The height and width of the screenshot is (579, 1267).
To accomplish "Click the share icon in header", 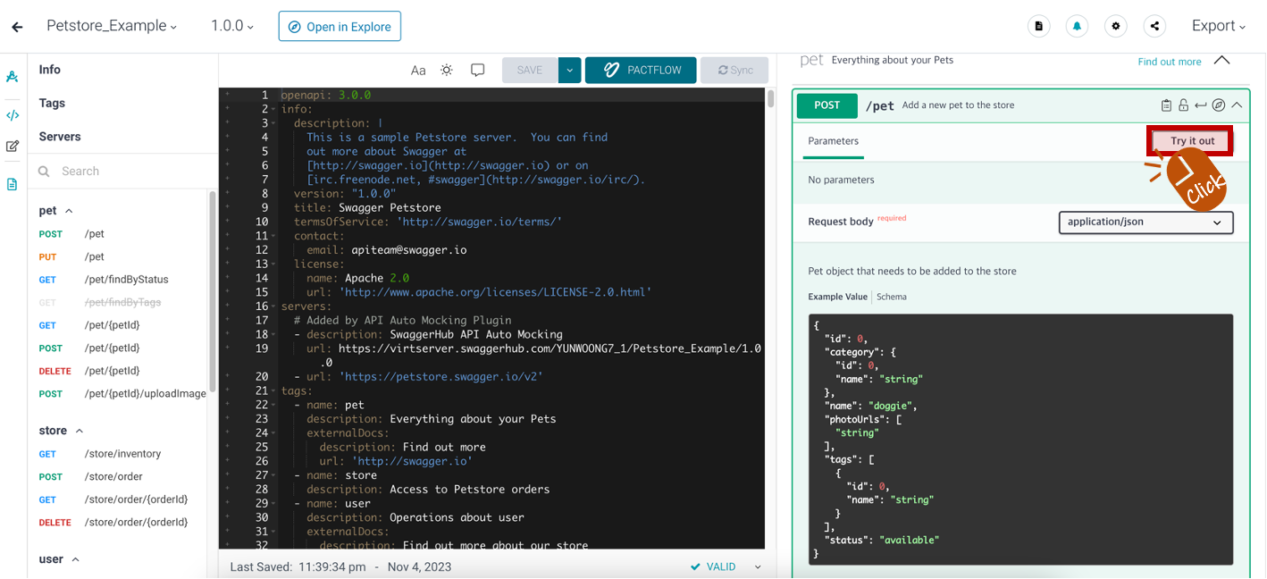I will pyautogui.click(x=1154, y=26).
